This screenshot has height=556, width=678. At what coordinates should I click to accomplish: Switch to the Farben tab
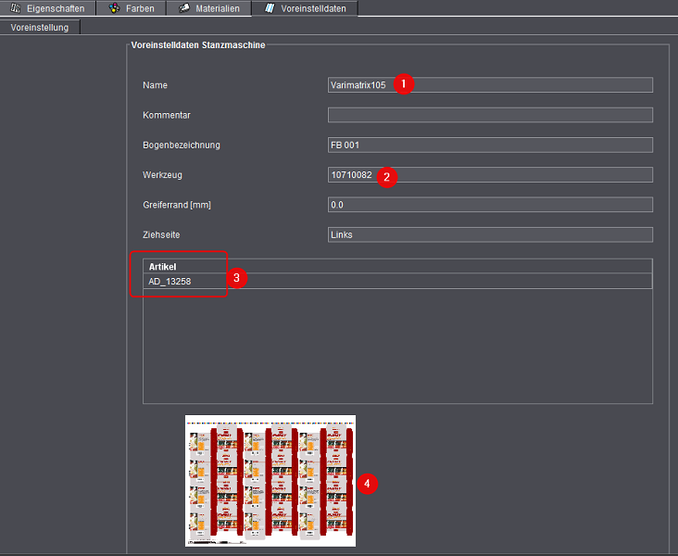coord(131,8)
